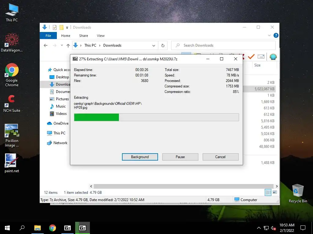Show hidden system tray icons
The height and width of the screenshot is (234, 313).
pos(259,228)
